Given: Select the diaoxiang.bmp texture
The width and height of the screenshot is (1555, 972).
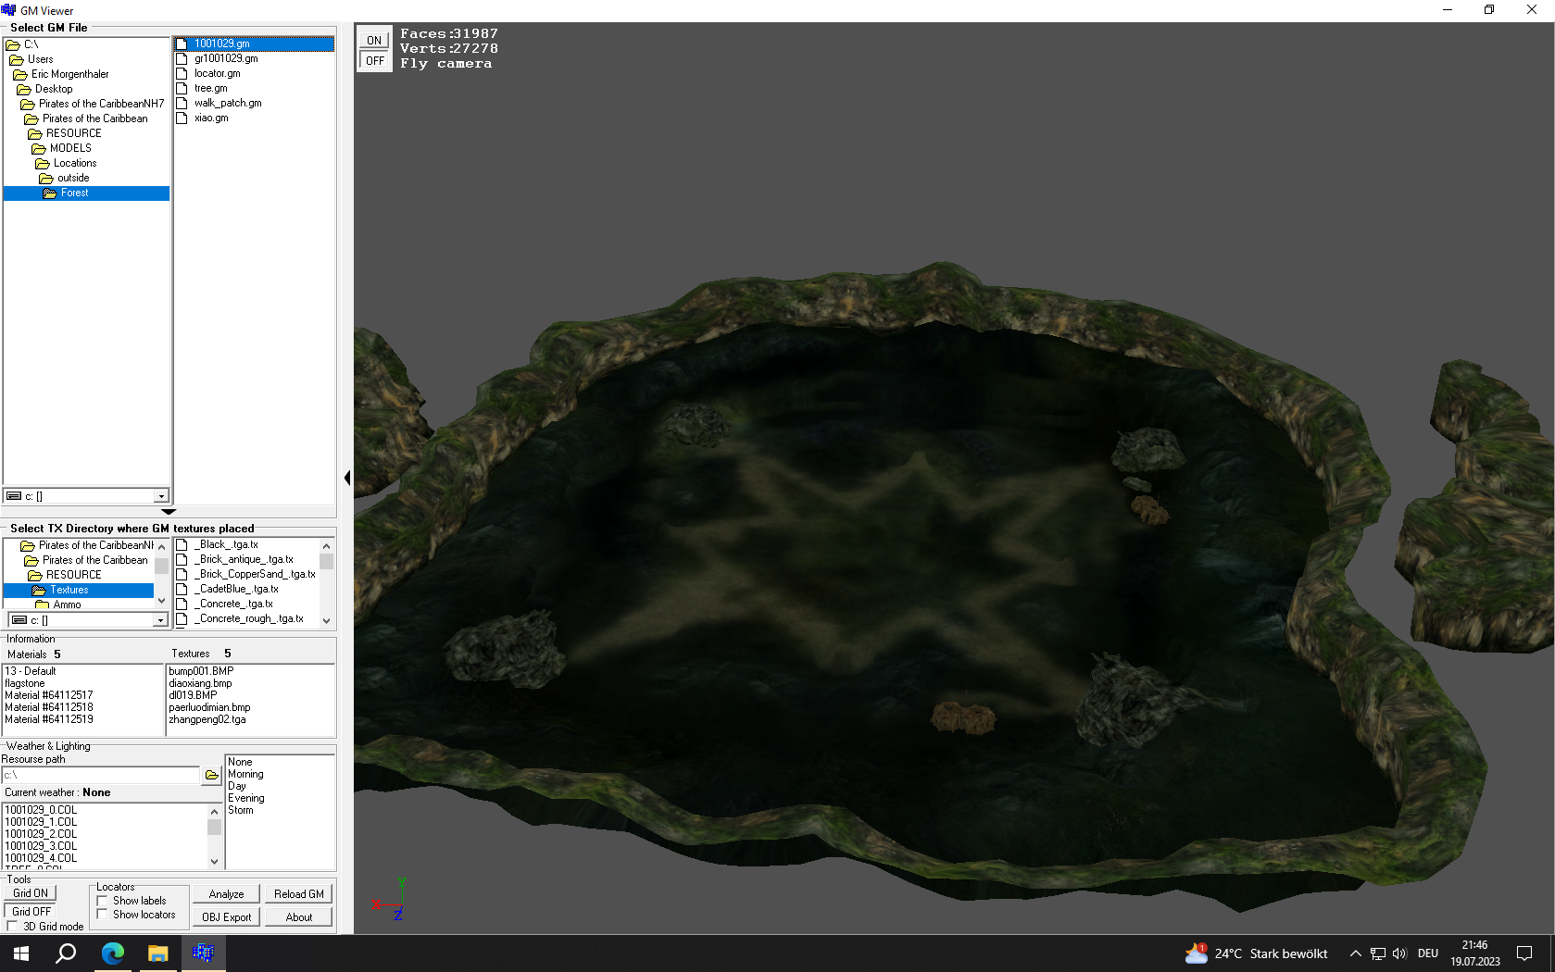Looking at the screenshot, I should tap(200, 683).
